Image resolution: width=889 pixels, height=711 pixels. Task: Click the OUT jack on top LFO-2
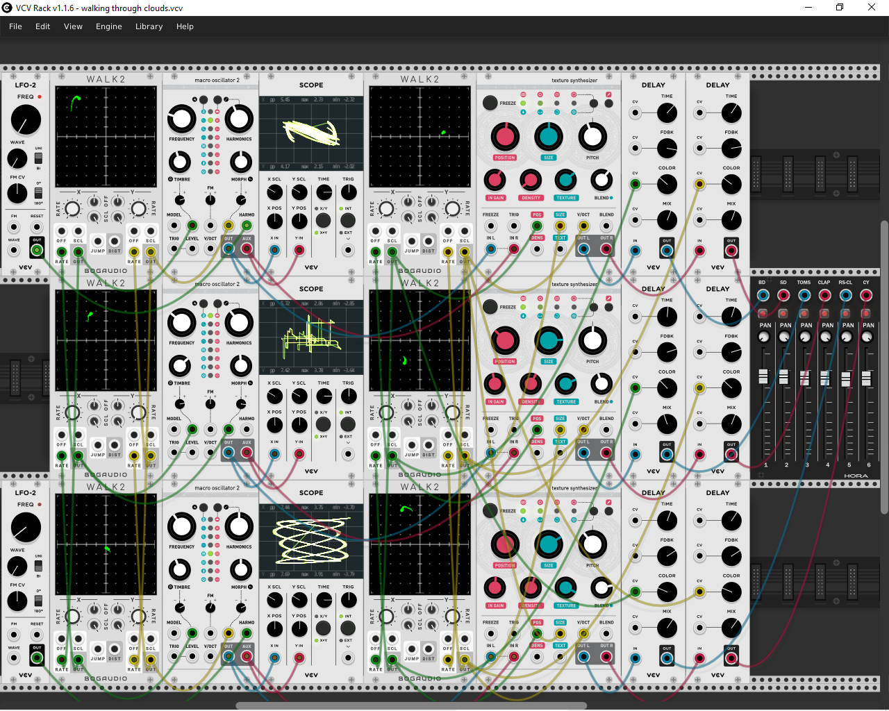click(x=37, y=250)
